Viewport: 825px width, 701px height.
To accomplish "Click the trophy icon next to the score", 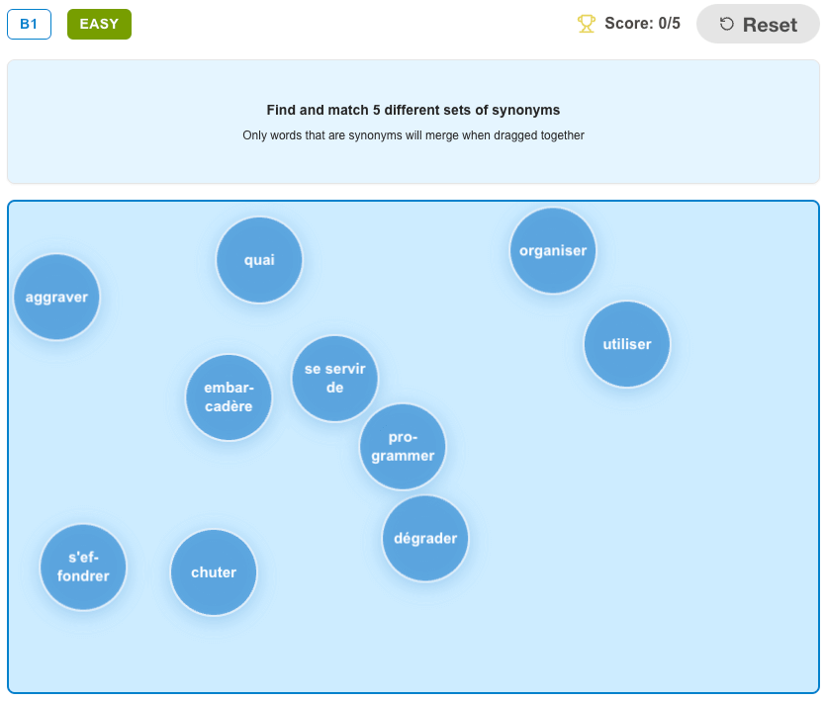I will (x=585, y=23).
